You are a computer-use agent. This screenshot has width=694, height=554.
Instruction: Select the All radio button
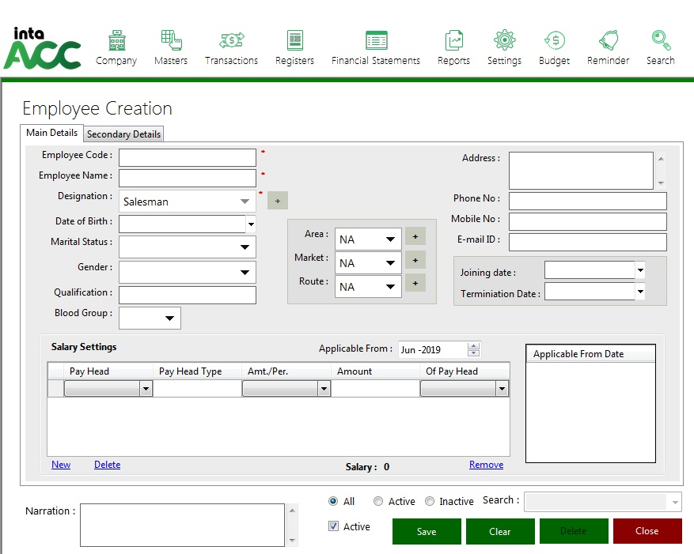[x=333, y=501]
